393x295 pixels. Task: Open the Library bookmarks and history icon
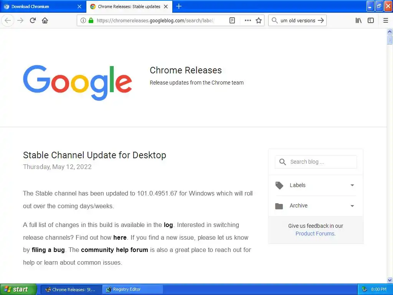pos(358,20)
